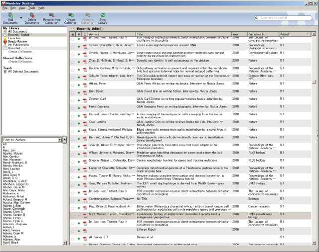319x252 pixels.
Task: Toggle favorite star for Zimmer, Carl row
Action: pos(73,100)
